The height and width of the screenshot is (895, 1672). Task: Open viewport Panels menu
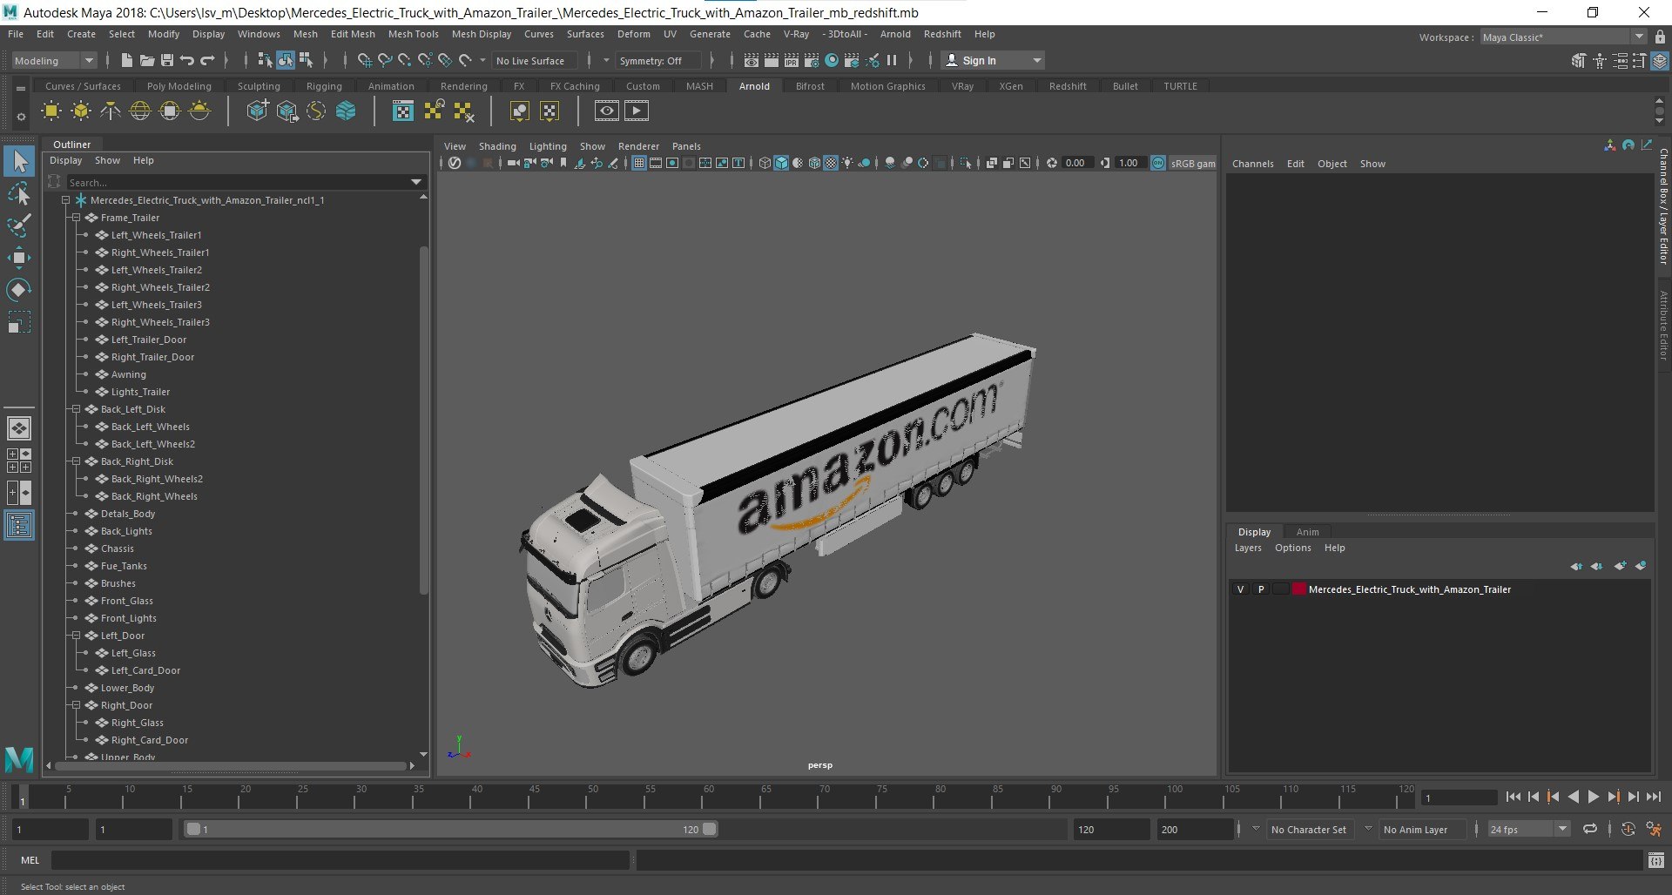686,146
